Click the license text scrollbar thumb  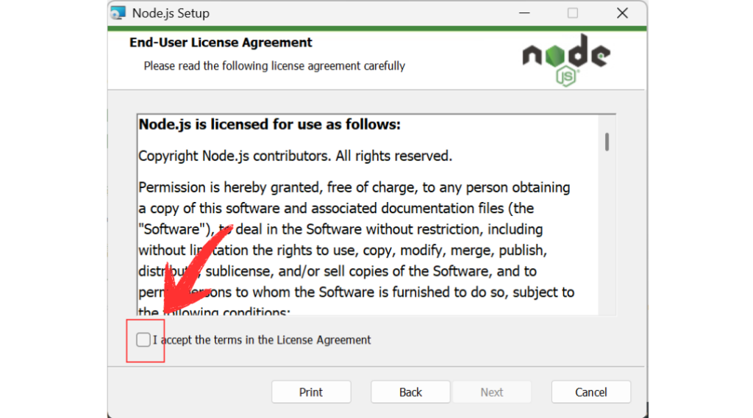tap(607, 141)
